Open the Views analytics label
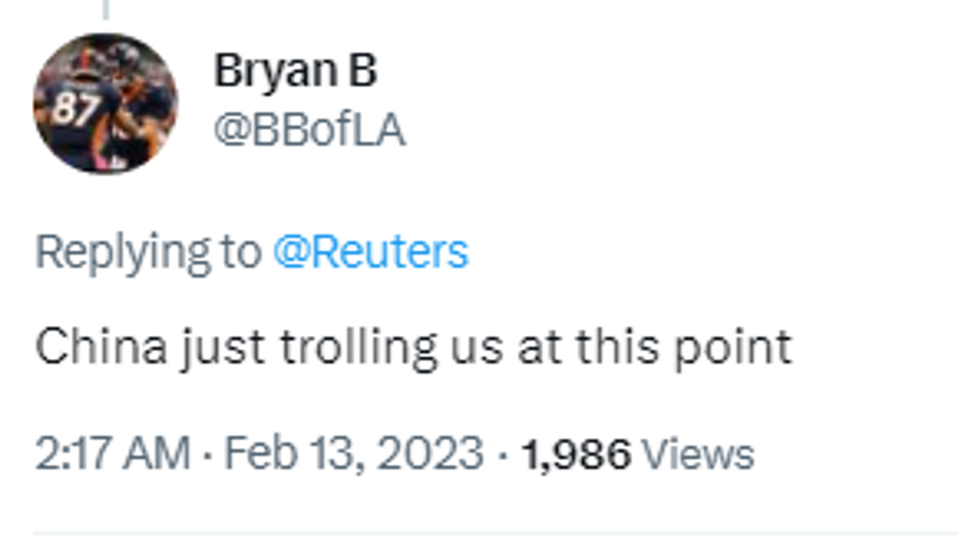 pos(699,454)
